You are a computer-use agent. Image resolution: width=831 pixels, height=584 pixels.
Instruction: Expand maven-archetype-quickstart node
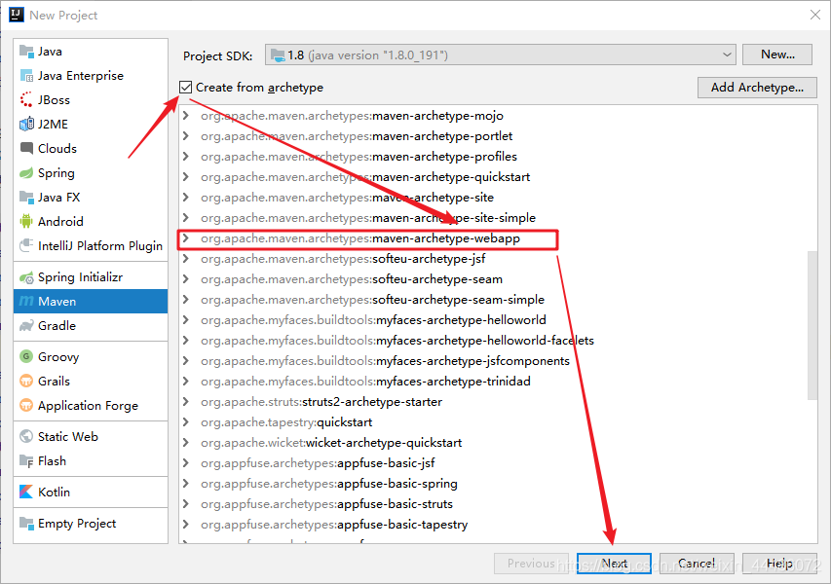185,177
